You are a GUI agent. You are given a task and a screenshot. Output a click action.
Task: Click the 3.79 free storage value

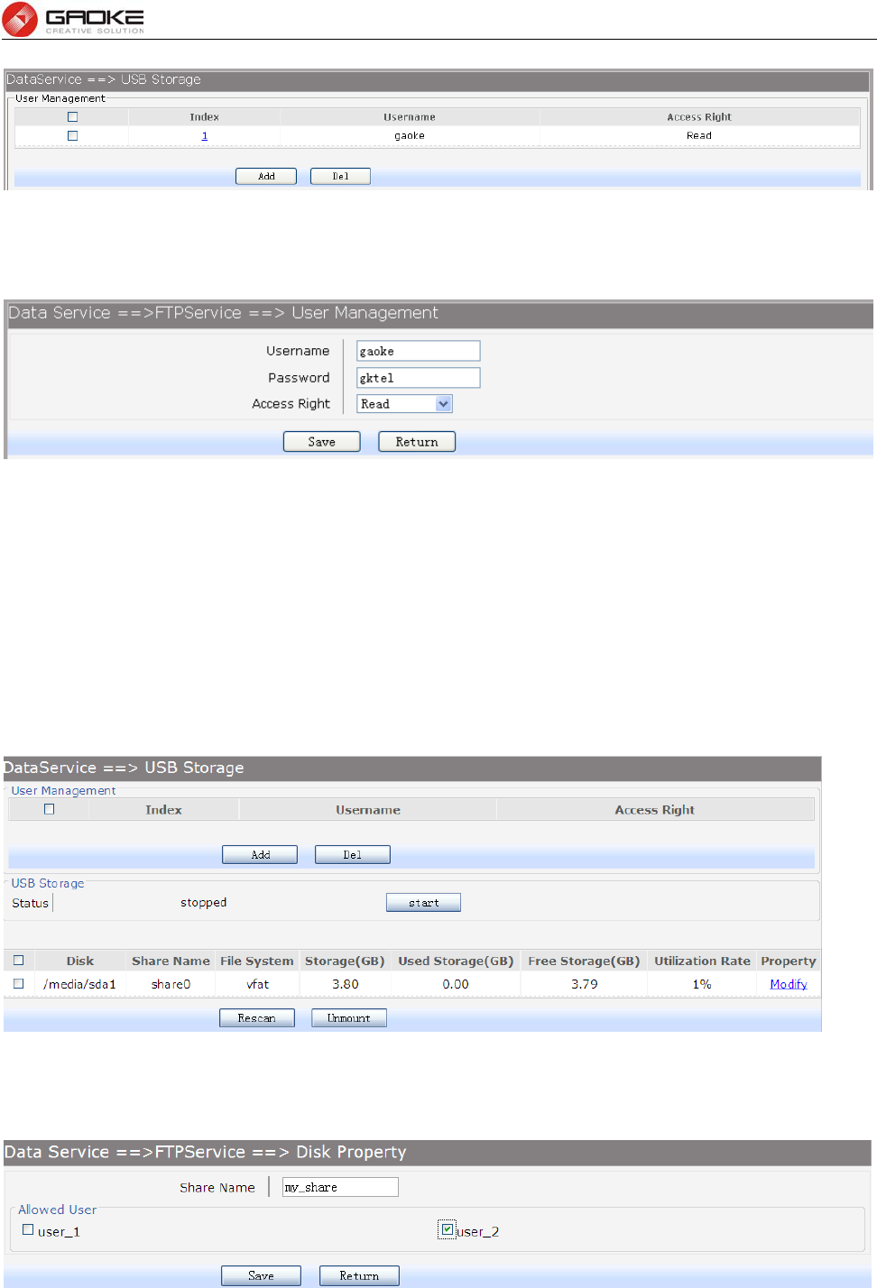click(x=584, y=984)
